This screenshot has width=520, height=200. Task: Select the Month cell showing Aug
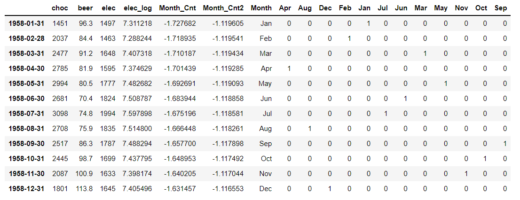pyautogui.click(x=265, y=129)
